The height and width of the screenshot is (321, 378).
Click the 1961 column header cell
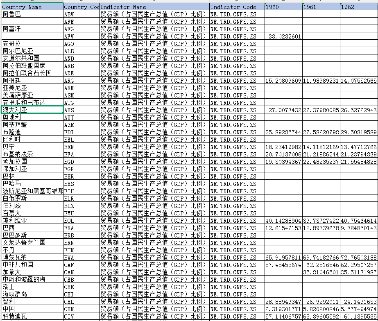click(x=321, y=7)
